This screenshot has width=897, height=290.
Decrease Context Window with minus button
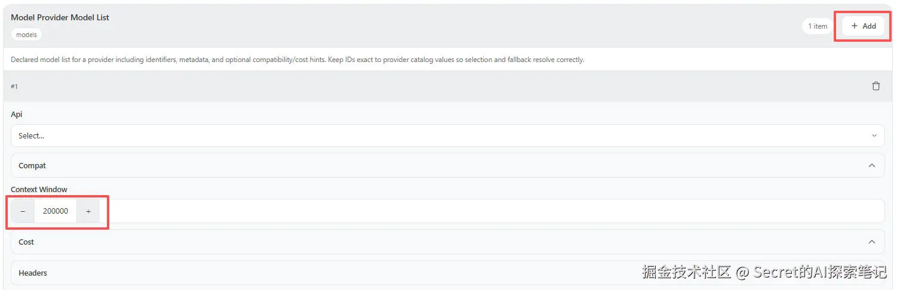pos(23,211)
